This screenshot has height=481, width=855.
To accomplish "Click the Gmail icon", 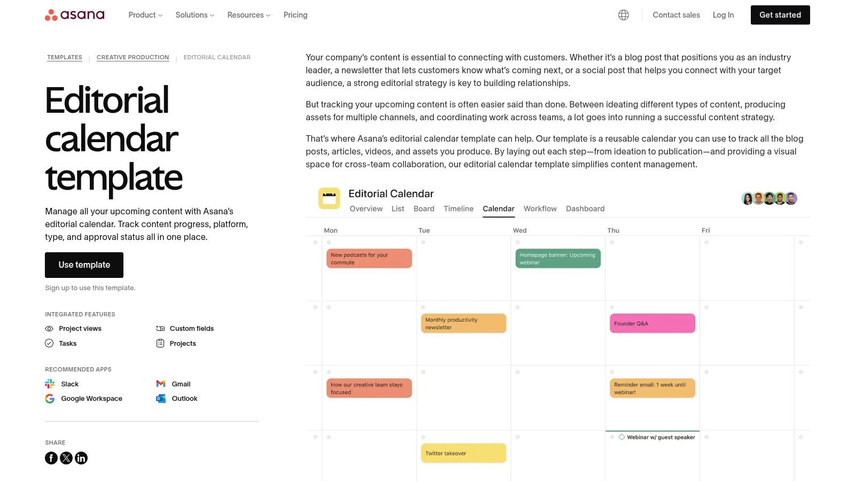I will [x=161, y=384].
